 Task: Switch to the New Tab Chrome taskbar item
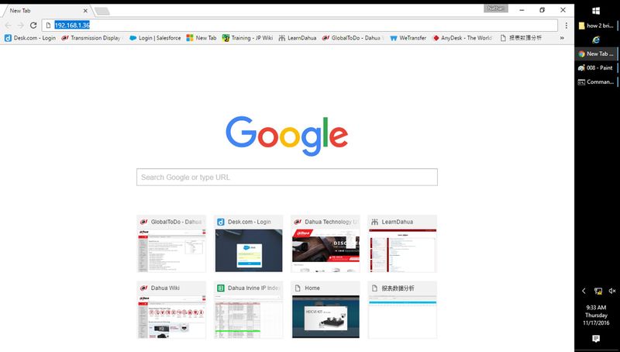coord(596,53)
